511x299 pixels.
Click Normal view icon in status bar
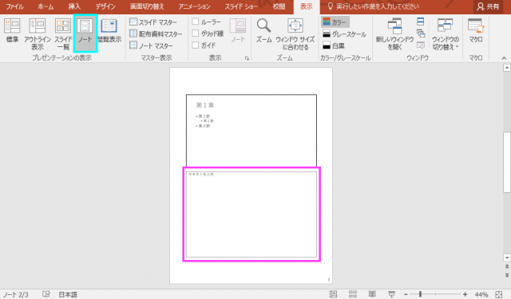pos(333,294)
